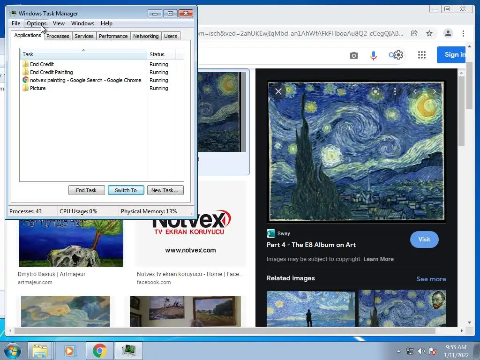Open the Chrome profile avatar icon
Screen dimensions: 480x360
tap(448, 33)
